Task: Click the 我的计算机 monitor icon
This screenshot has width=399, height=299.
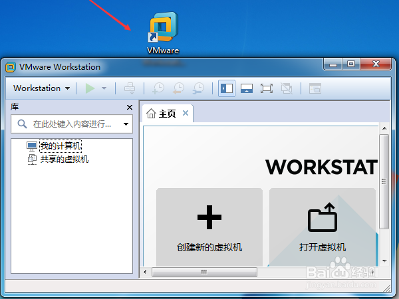Action: point(32,146)
